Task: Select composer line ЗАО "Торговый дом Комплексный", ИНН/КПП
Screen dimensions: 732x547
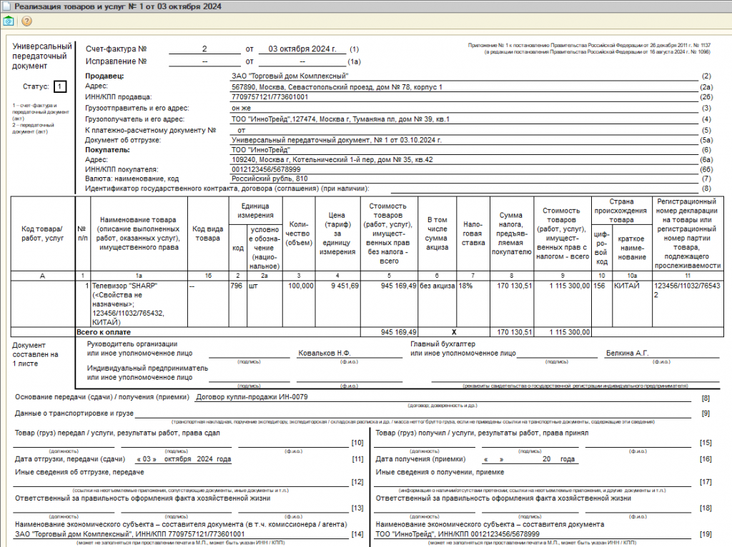Action: (x=130, y=534)
